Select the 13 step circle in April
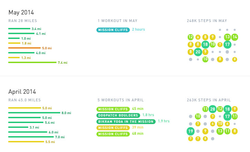This screenshot has width=250, height=152. pos(220,131)
